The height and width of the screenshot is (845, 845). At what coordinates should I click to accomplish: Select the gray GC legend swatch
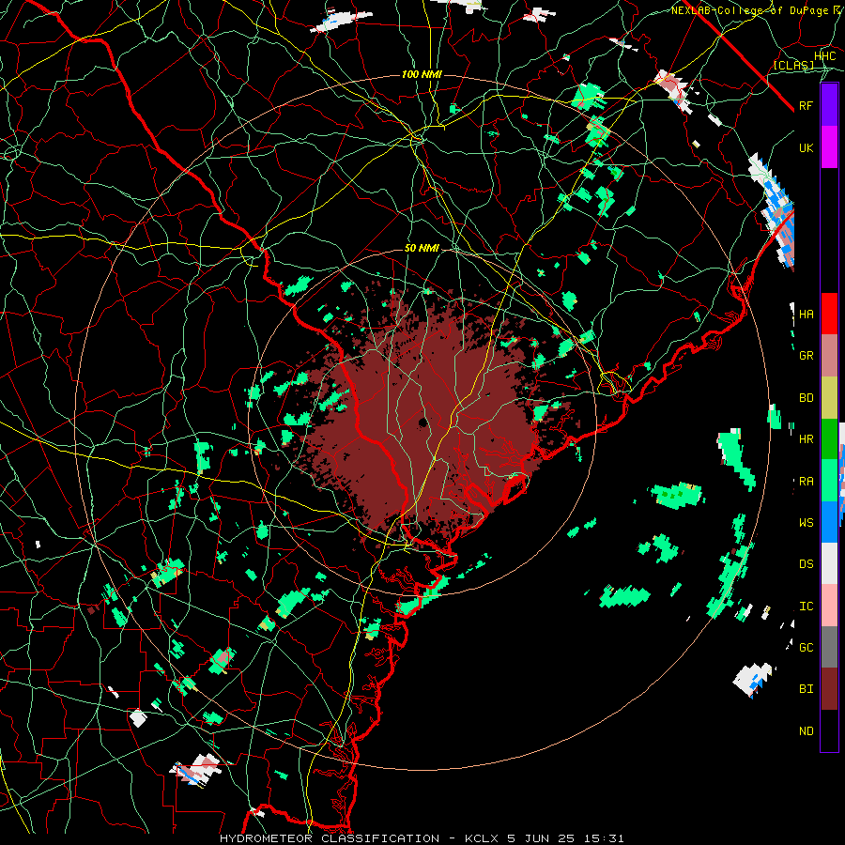829,648
